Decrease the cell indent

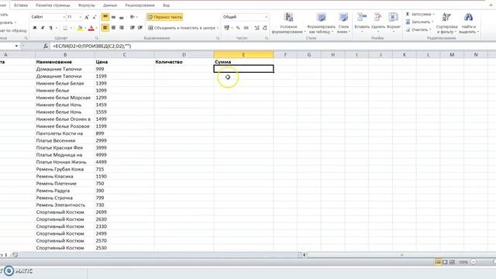click(133, 28)
